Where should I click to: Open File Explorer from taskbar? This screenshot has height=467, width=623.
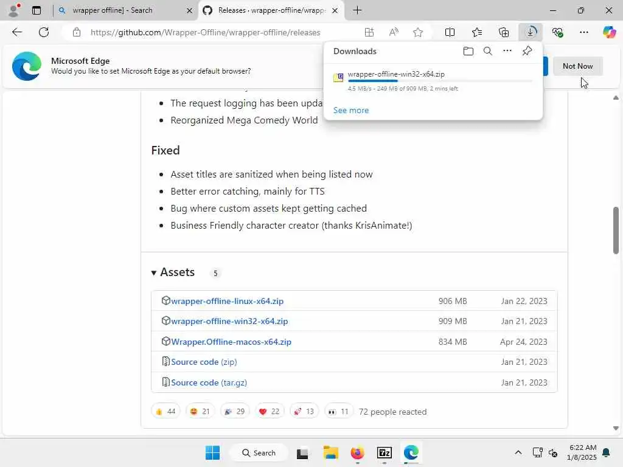tap(330, 452)
